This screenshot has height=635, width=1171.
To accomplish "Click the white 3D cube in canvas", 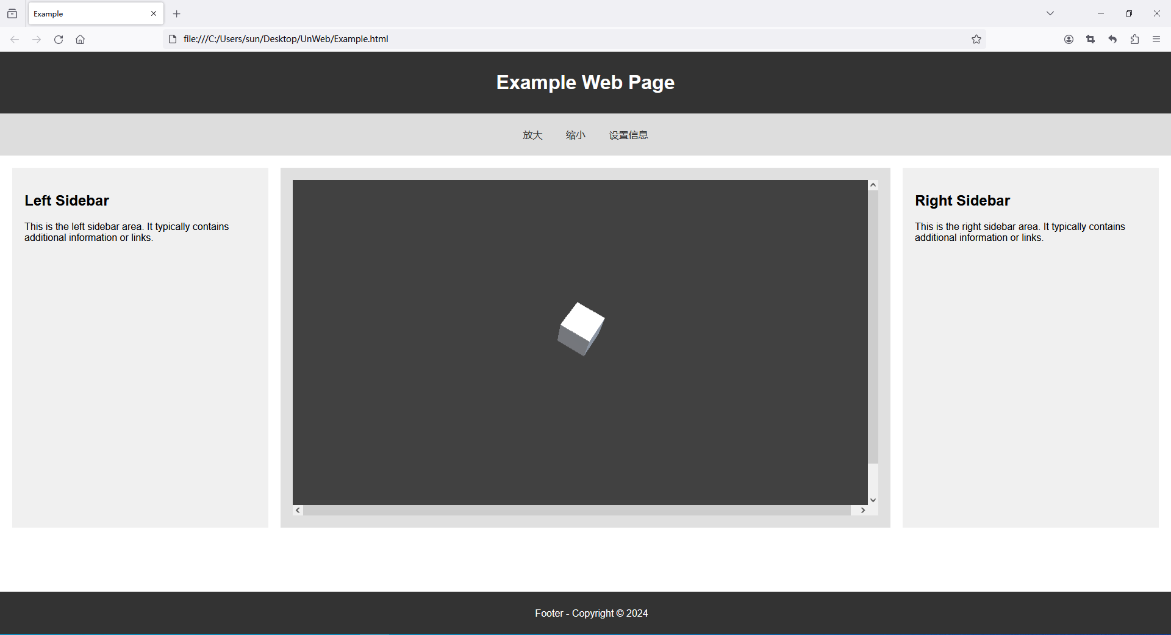I will tap(581, 328).
